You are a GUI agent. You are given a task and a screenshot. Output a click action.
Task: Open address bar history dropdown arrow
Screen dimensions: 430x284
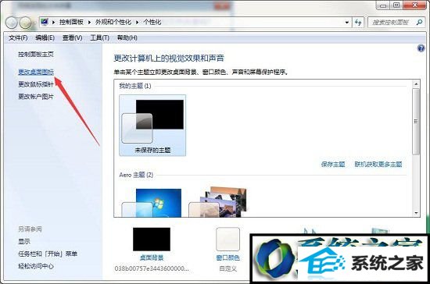tap(347, 23)
